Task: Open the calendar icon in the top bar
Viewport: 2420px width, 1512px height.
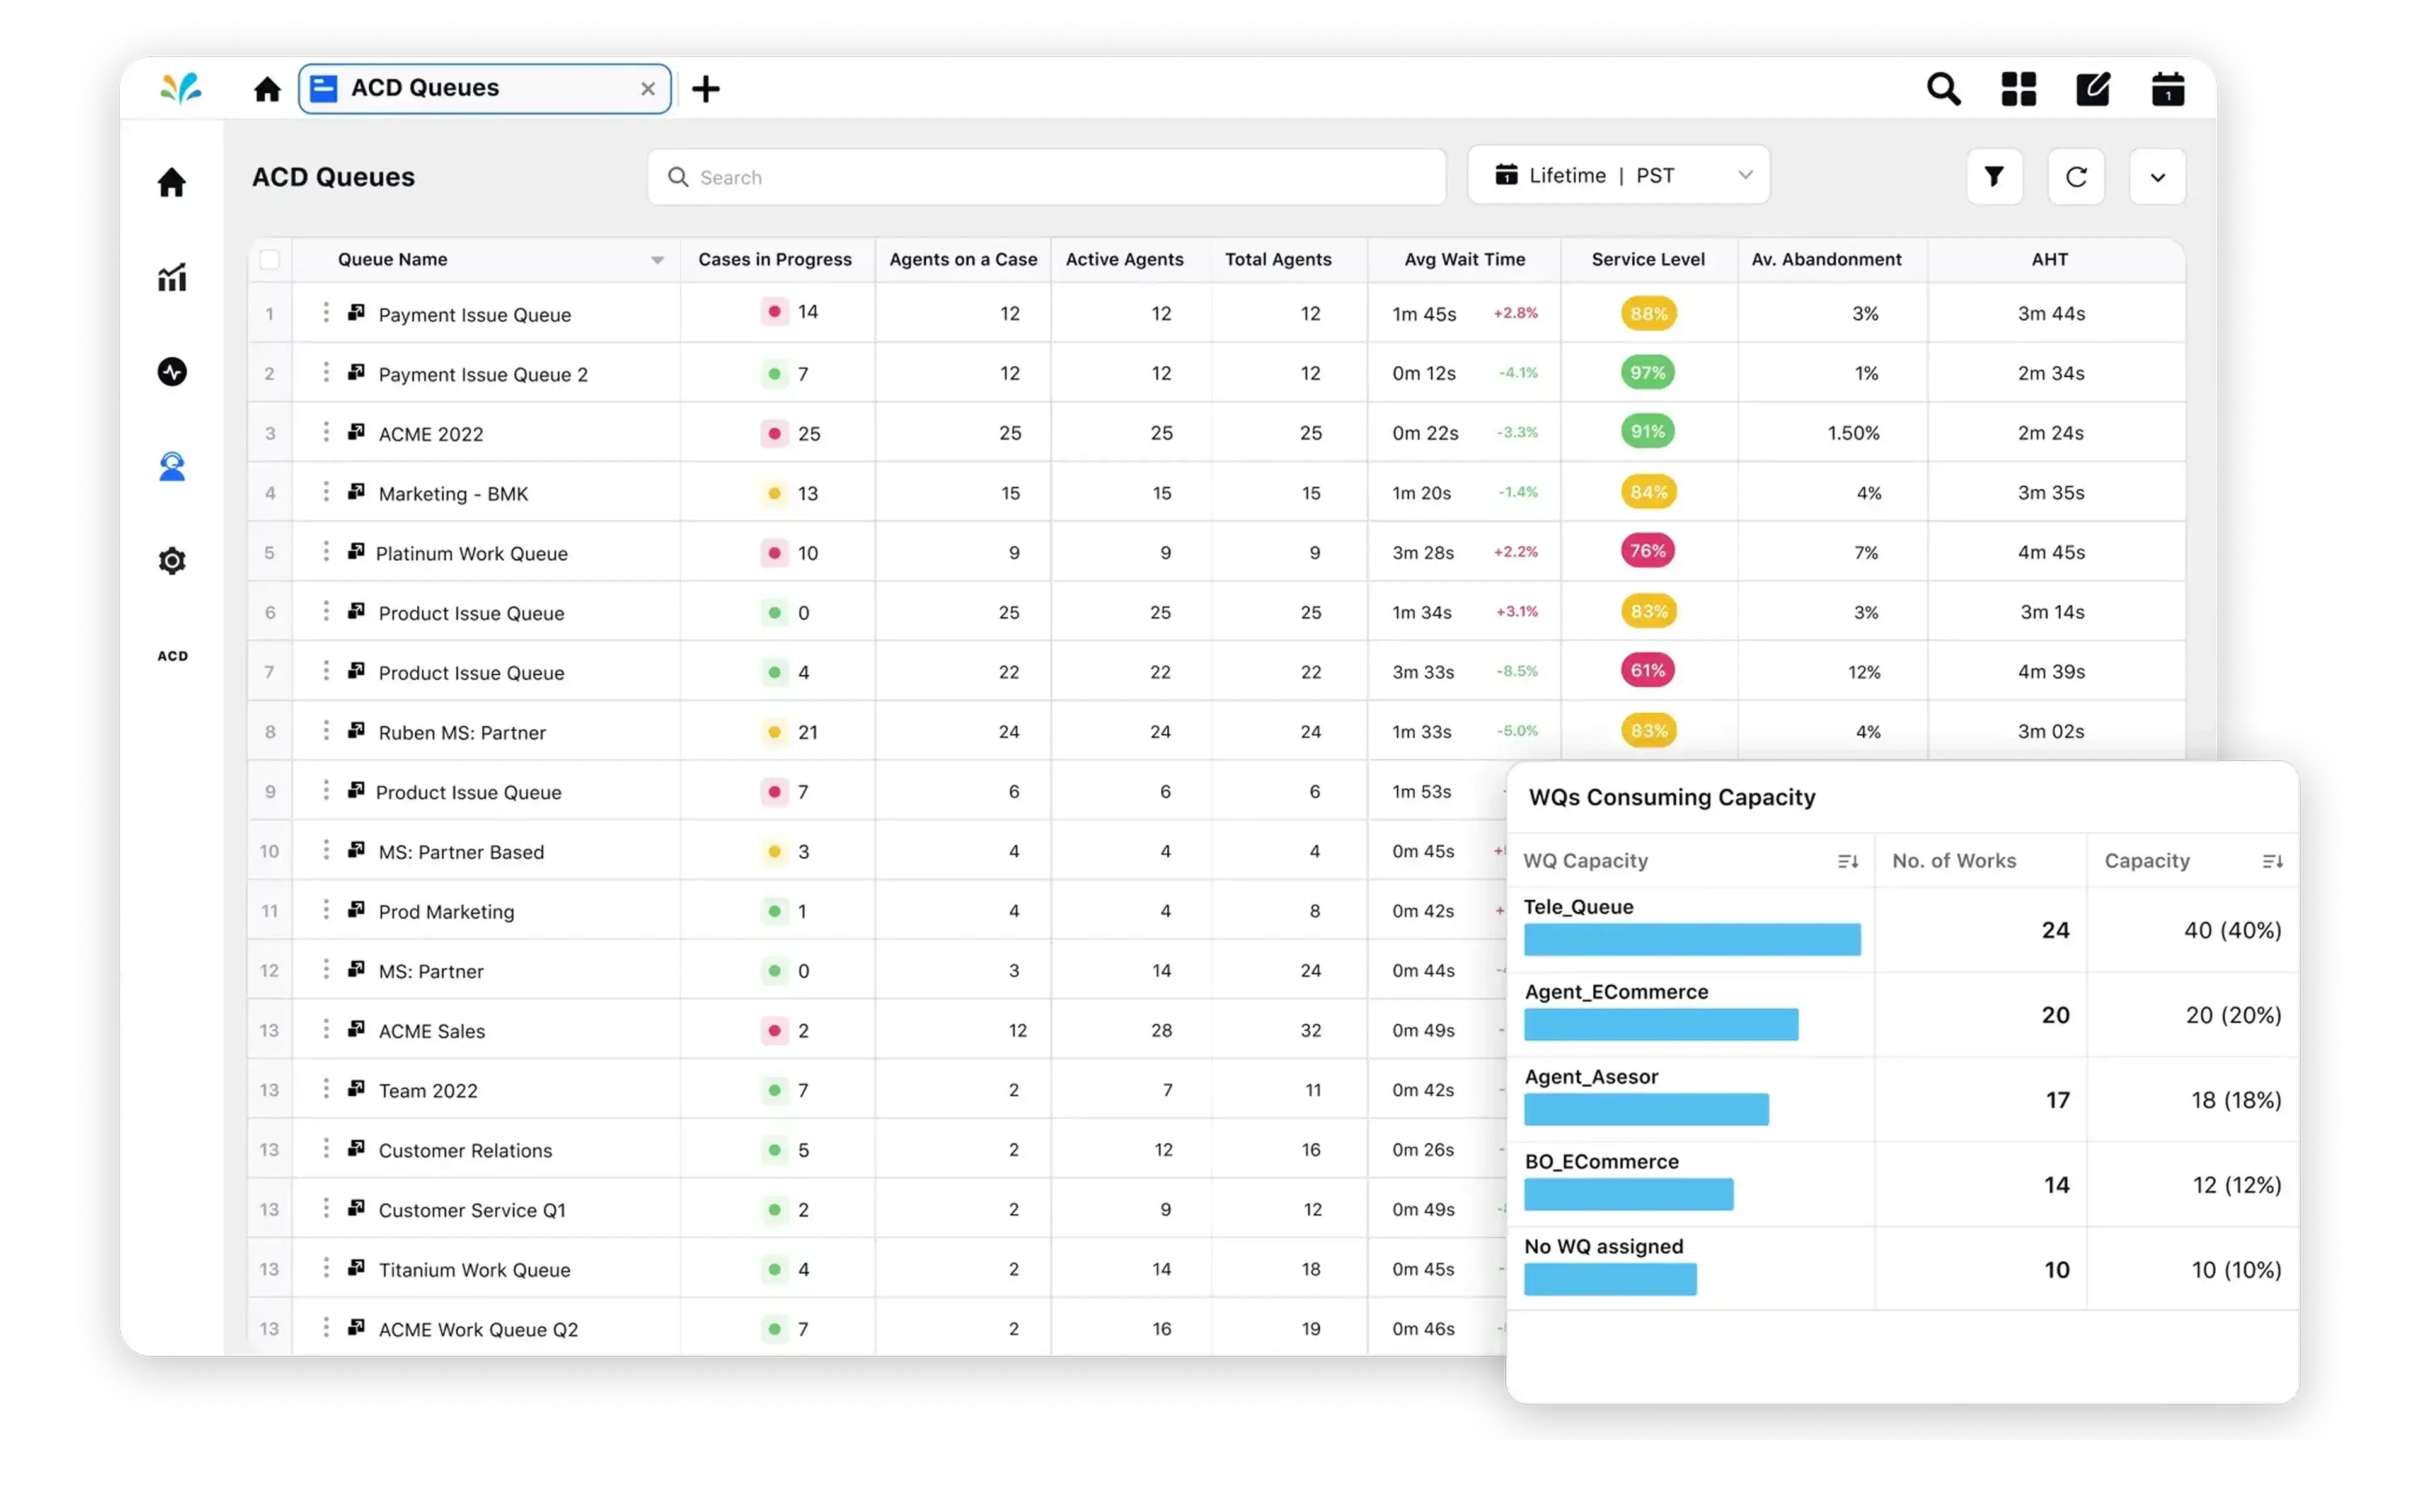Action: coord(2167,88)
